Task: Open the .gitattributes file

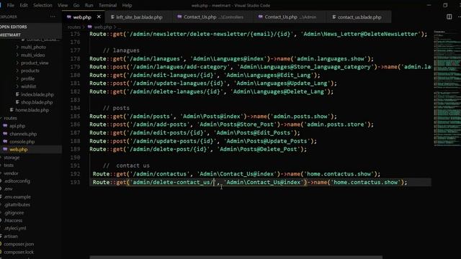Action: [x=17, y=204]
